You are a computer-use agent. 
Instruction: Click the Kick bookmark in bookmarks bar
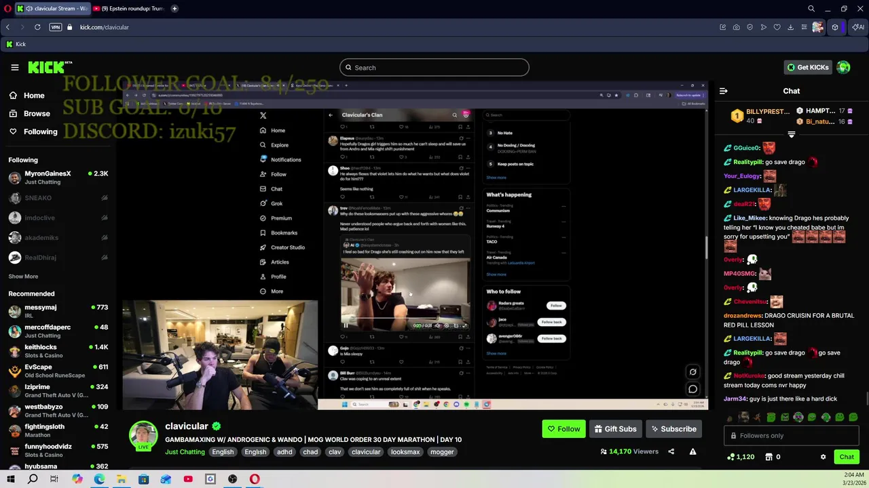pyautogui.click(x=16, y=44)
